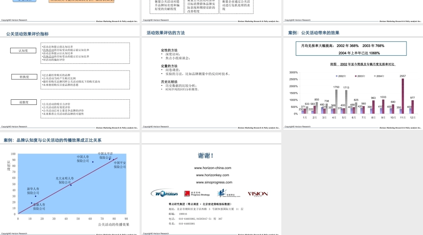The width and height of the screenshot is (423, 235).
Task: Click the address line 北京市朝阳区麦子店西路
Action: click(206, 209)
